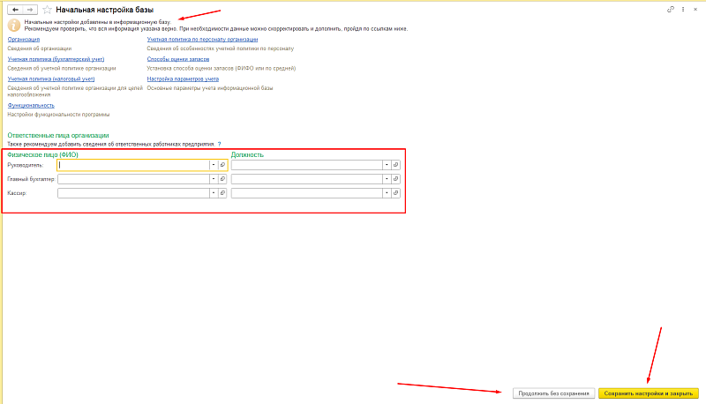Open the Функциональность settings link

31,105
